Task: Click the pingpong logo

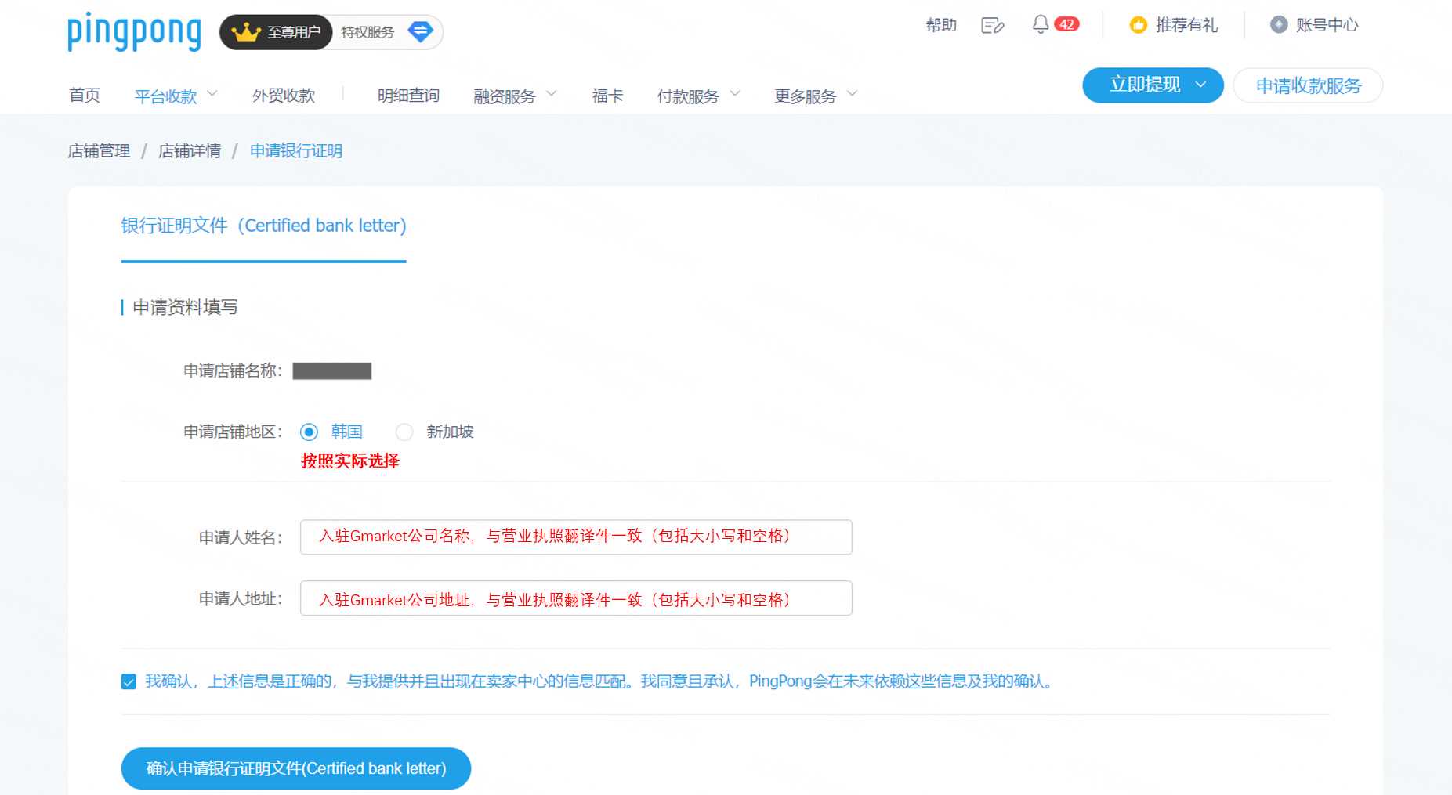Action: click(134, 32)
